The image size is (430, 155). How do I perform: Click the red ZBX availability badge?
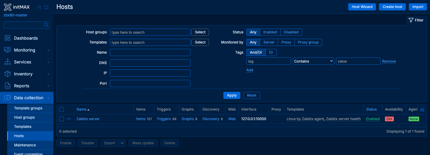click(389, 119)
